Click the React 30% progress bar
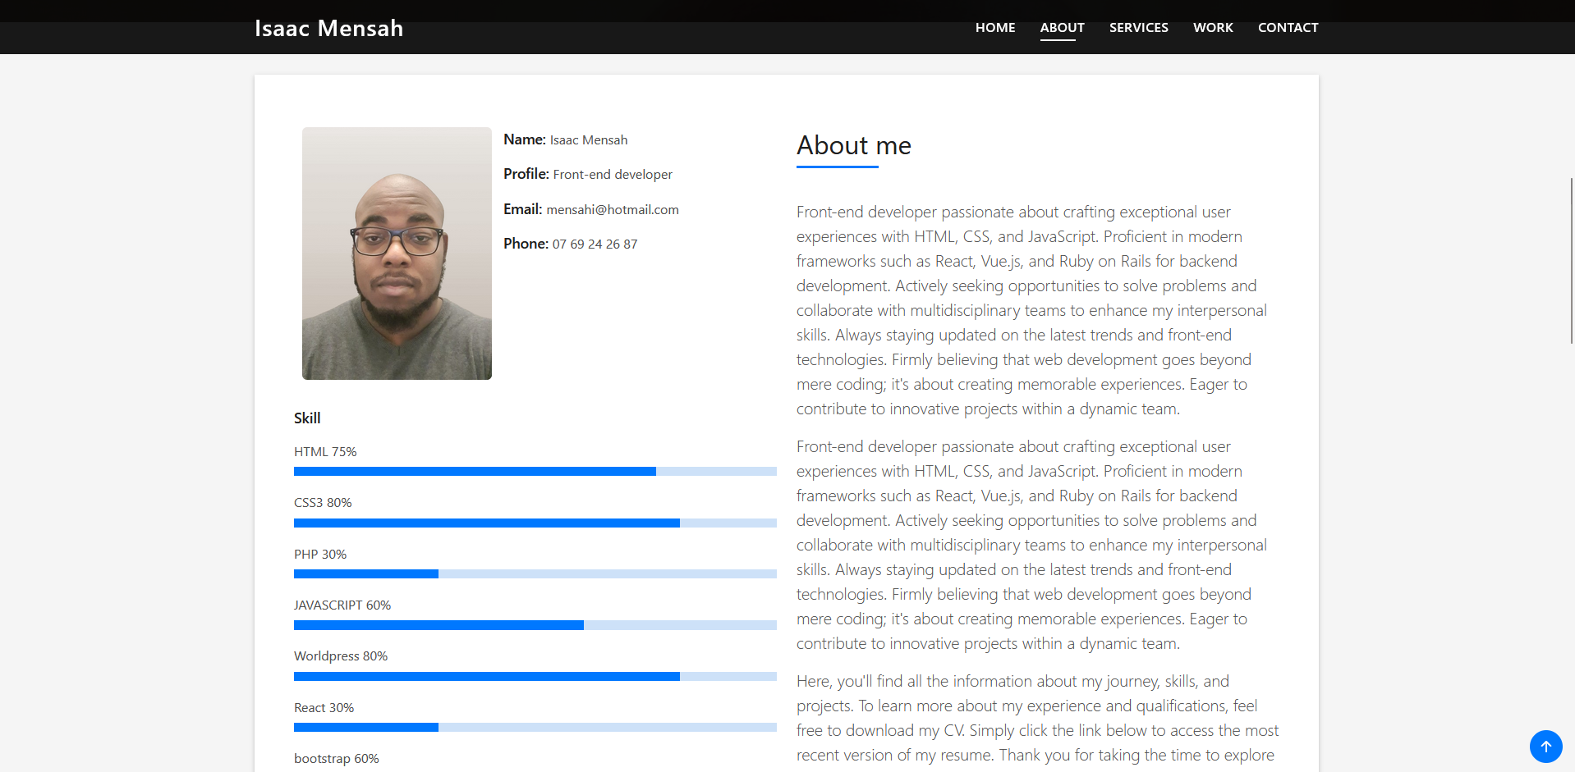 click(535, 728)
